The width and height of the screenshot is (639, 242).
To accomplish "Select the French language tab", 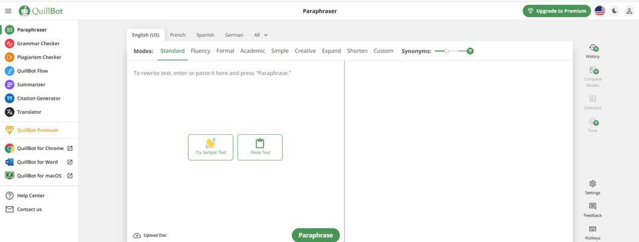I will (x=177, y=35).
